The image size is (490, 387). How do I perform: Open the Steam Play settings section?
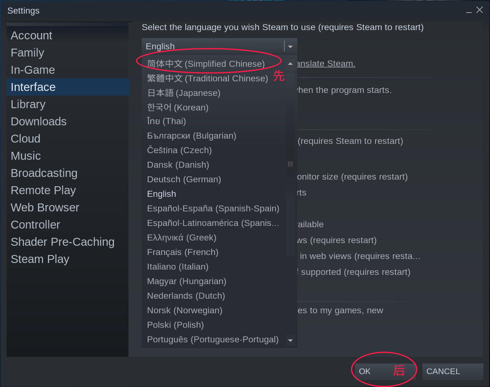(x=40, y=259)
